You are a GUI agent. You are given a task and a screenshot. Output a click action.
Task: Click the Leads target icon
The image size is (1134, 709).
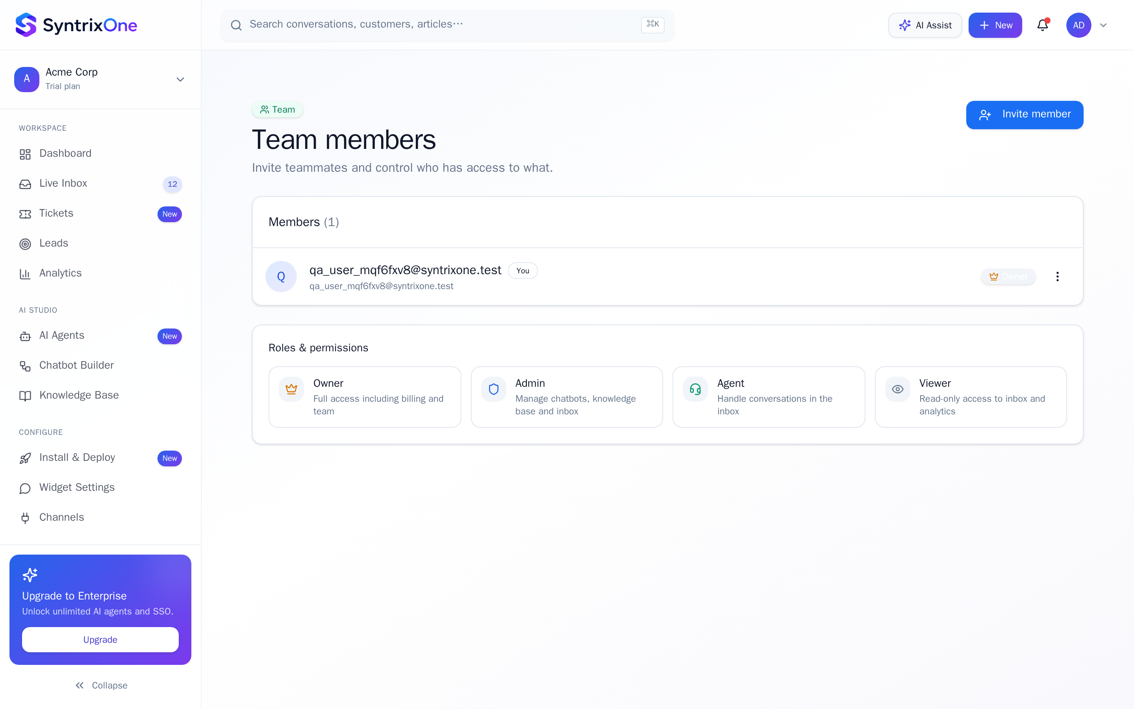(25, 244)
